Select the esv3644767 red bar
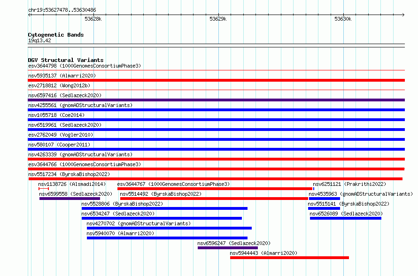418x276 pixels. coord(215,189)
